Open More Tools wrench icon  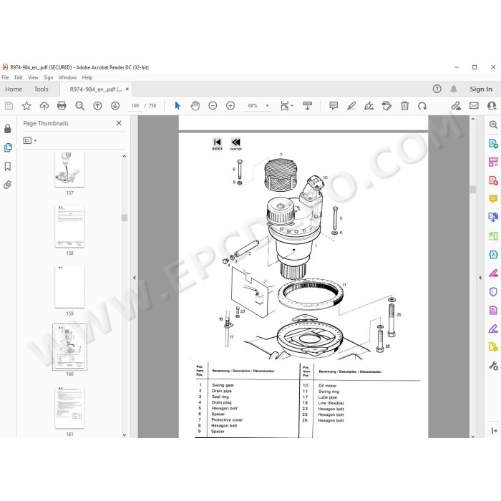[x=493, y=366]
